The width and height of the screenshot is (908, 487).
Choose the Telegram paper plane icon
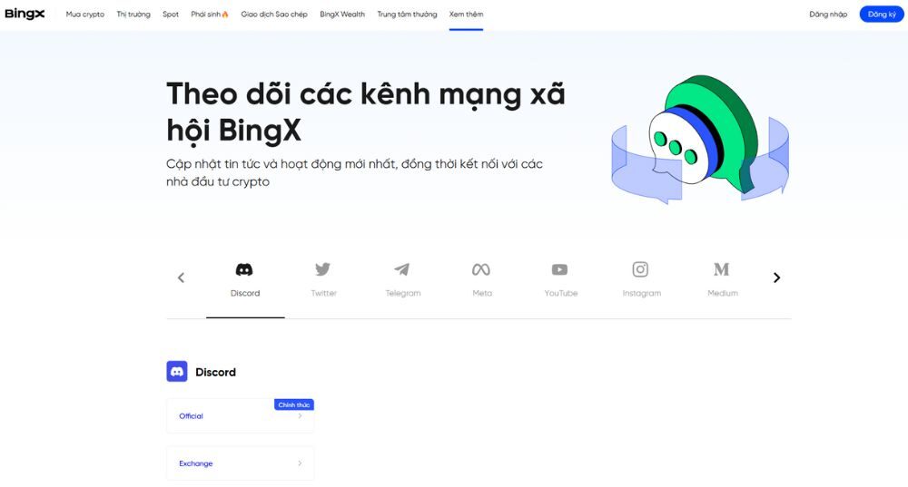click(x=402, y=269)
